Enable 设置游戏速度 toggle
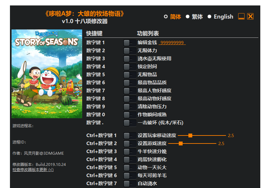The height and width of the screenshot is (188, 268). pyautogui.click(x=130, y=144)
